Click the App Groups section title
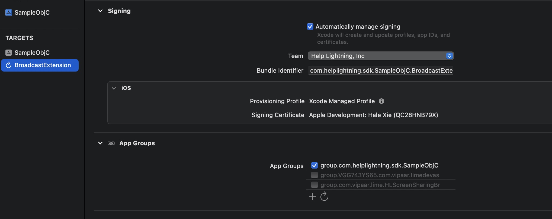Image resolution: width=552 pixels, height=219 pixels. pyautogui.click(x=137, y=143)
